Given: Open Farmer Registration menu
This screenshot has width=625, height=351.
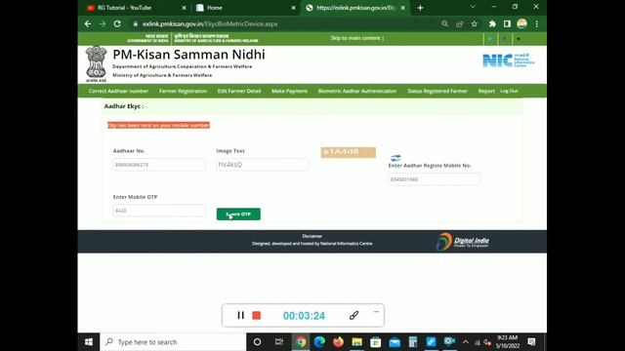Looking at the screenshot, I should (x=183, y=91).
